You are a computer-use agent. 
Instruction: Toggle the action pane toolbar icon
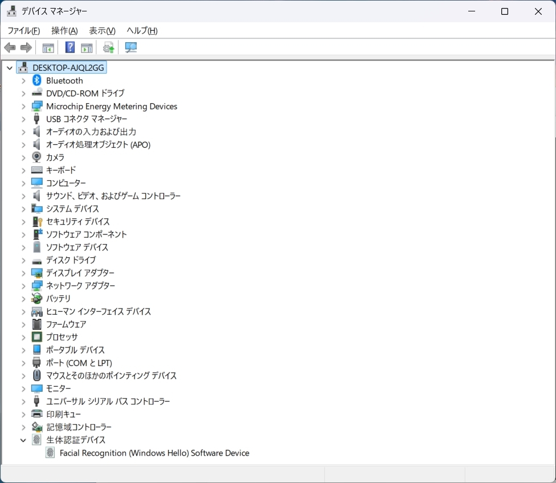87,48
